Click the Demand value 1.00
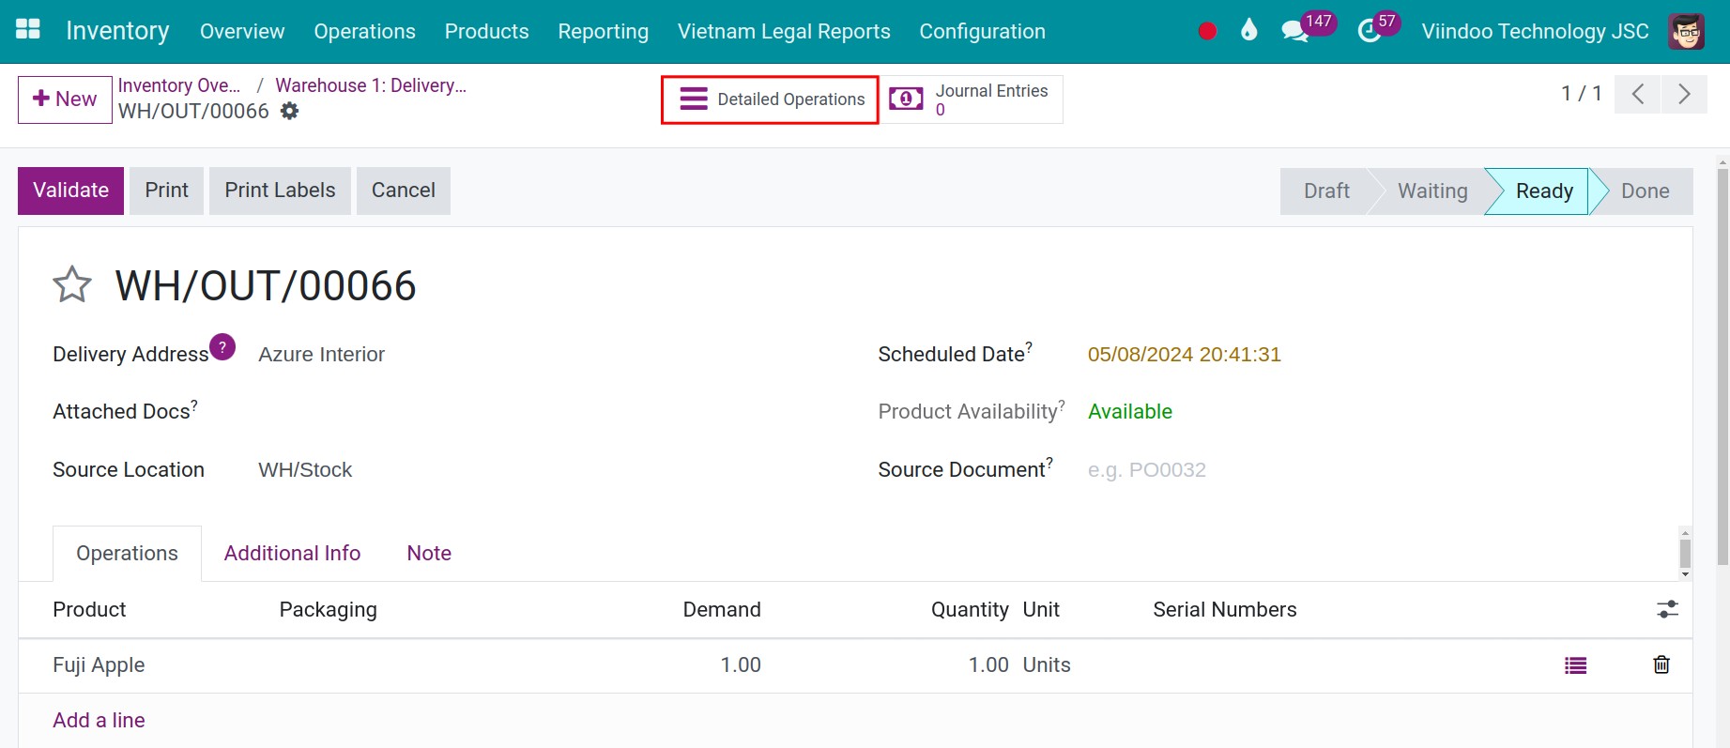The width and height of the screenshot is (1730, 748). pyautogui.click(x=741, y=665)
